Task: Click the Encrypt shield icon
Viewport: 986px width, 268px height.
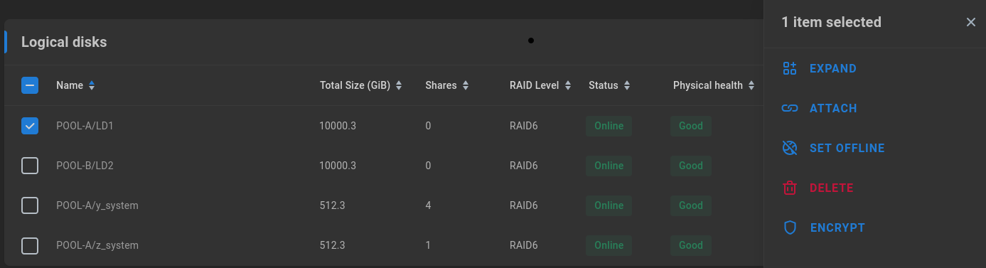Action: click(789, 227)
